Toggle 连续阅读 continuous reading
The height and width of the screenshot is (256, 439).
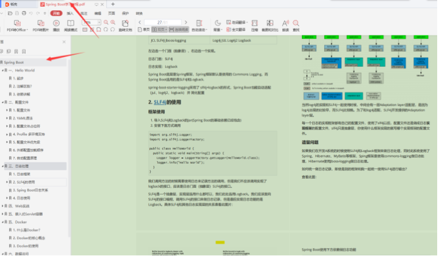[x=179, y=30]
